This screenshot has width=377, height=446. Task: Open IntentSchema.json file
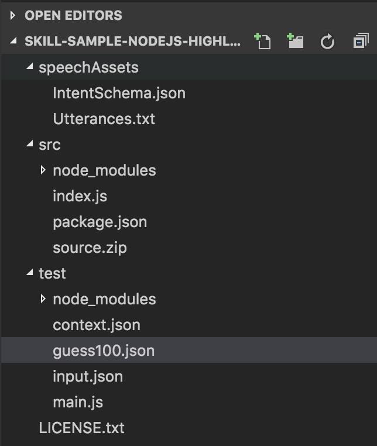click(x=119, y=93)
